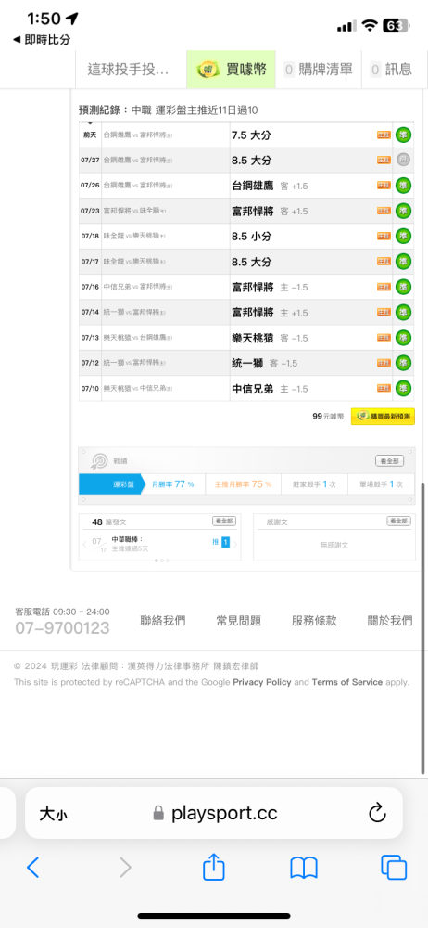Click grey result icon in 07/27 row
The image size is (428, 928).
[x=404, y=160]
